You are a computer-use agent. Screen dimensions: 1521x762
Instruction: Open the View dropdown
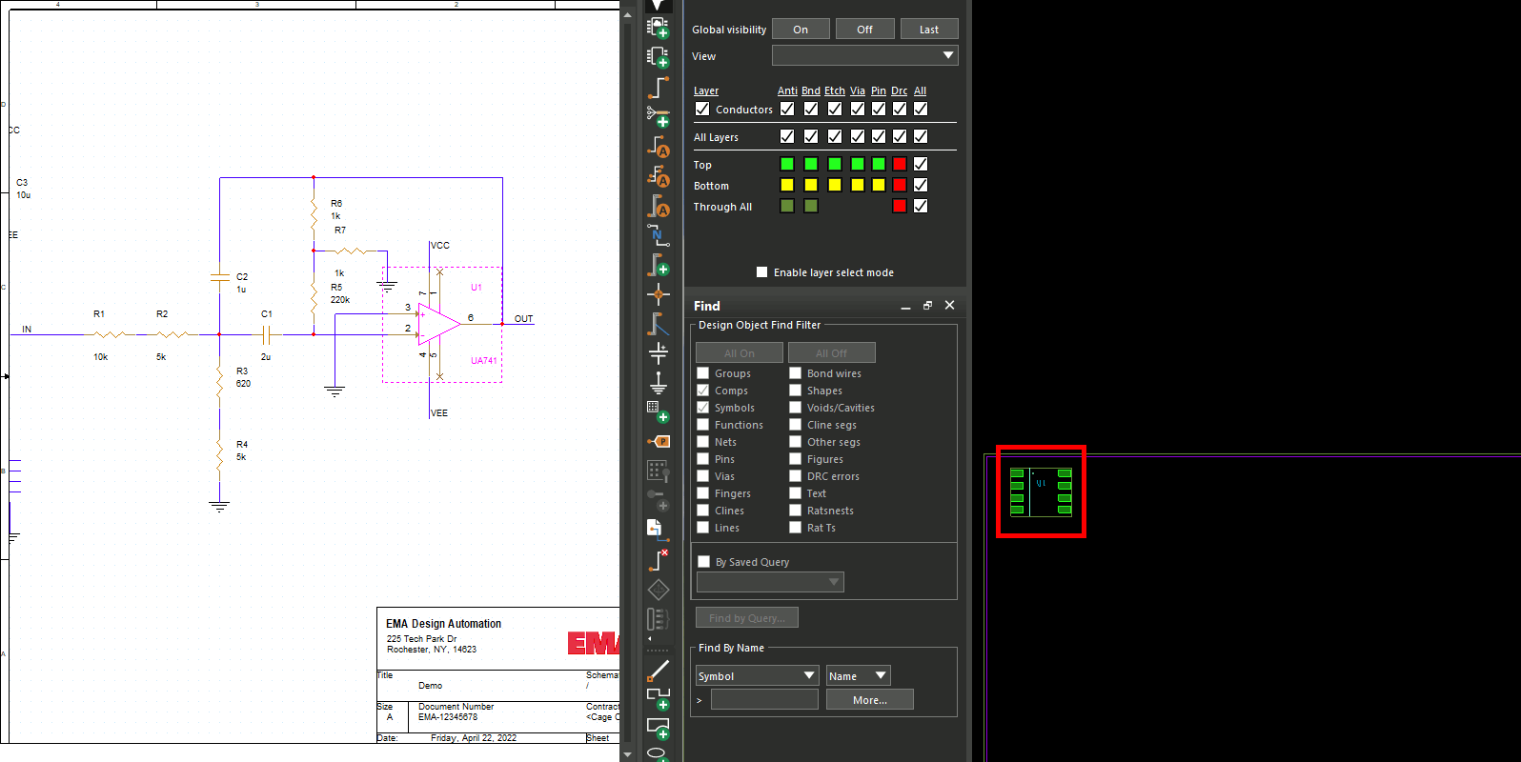tap(864, 55)
